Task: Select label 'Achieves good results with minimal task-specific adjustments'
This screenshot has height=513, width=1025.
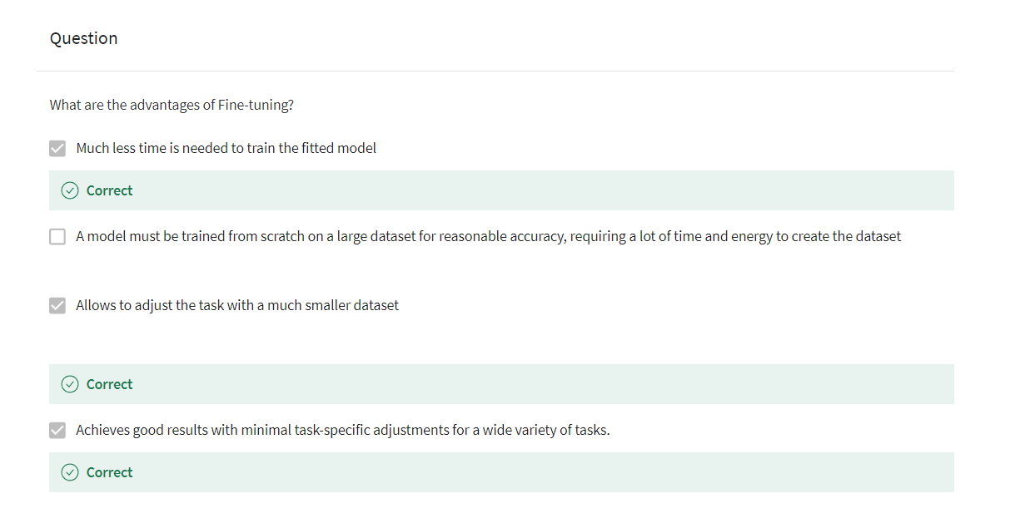Action: [x=343, y=430]
